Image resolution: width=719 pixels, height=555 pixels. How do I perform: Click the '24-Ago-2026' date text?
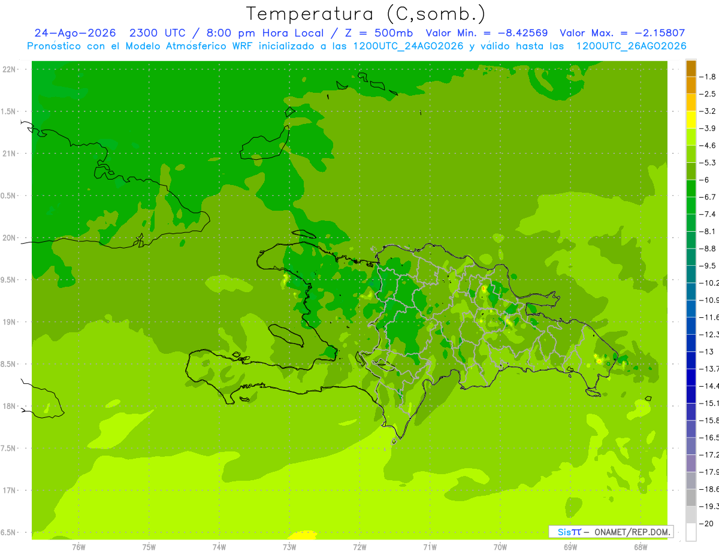tap(75, 33)
